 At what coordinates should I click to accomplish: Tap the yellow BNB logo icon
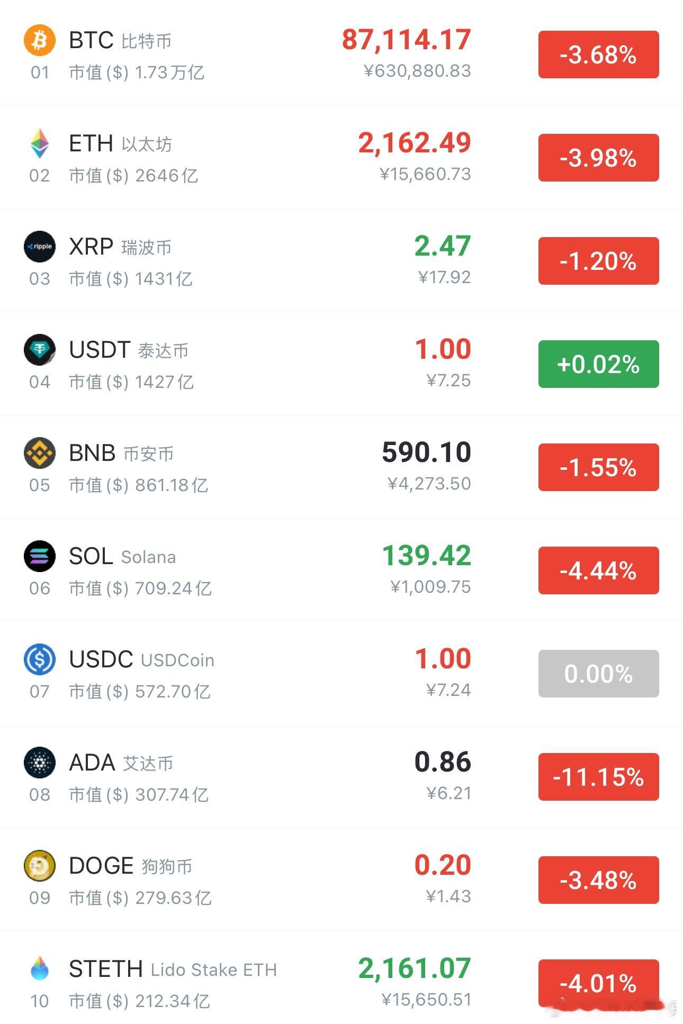40,453
